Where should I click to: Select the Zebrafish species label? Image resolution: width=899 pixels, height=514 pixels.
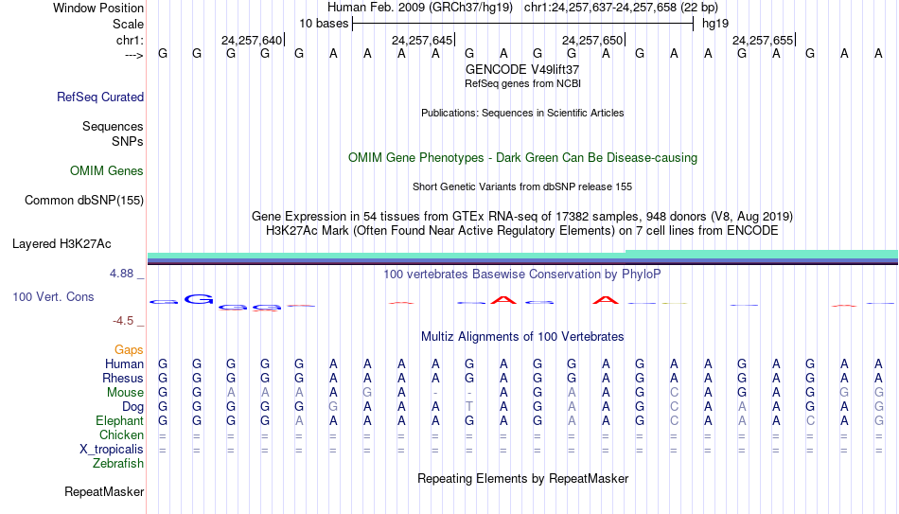[x=118, y=463]
